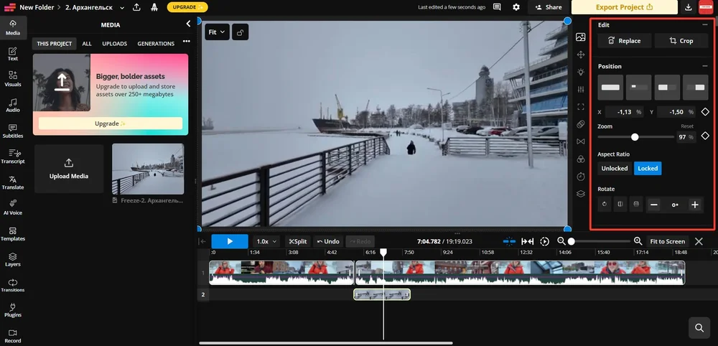This screenshot has height=346, width=718.
Task: Select the full-width position preset
Action: 610,88
